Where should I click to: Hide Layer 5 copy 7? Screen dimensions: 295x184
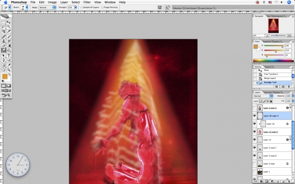255,148
